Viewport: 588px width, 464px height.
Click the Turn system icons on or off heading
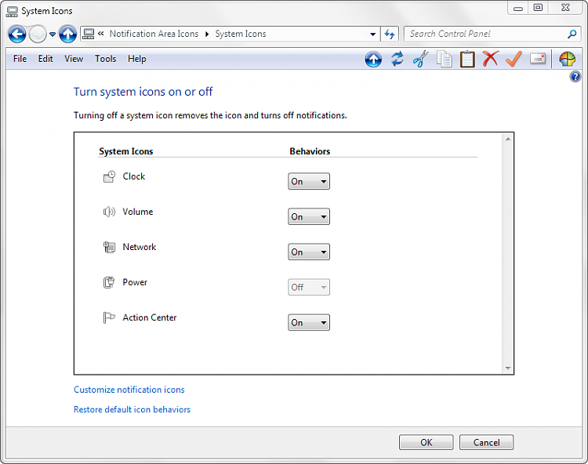click(x=143, y=92)
